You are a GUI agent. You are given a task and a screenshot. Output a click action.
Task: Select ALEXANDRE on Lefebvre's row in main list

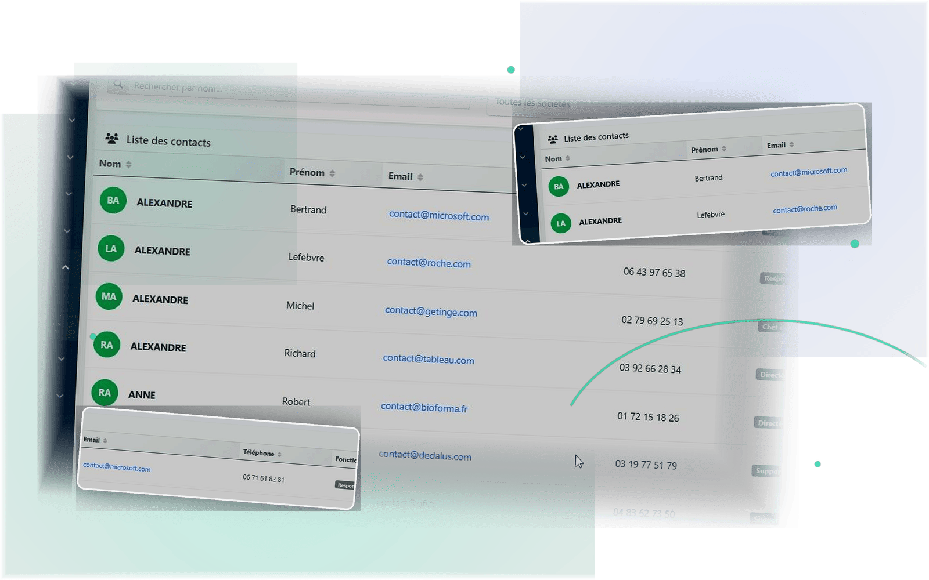(x=163, y=251)
